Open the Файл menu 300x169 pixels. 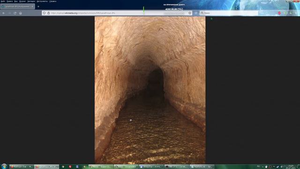click(3, 1)
